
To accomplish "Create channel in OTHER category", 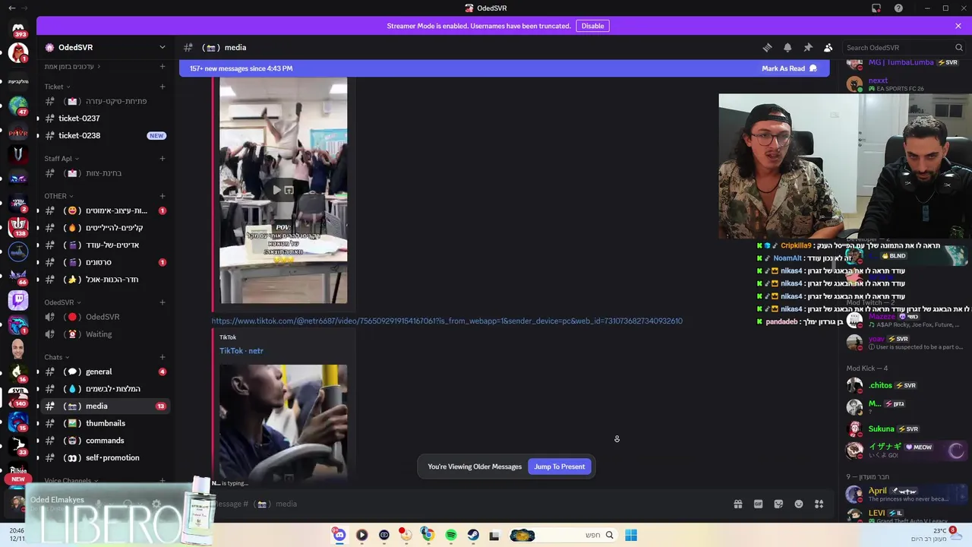I will point(162,196).
